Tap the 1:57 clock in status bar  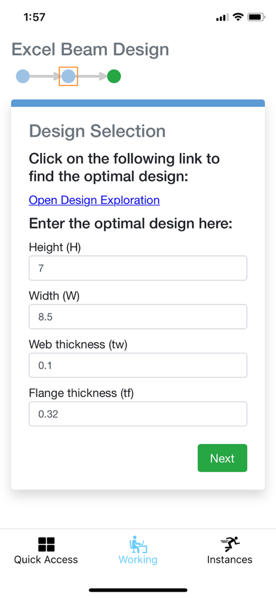coord(34,17)
